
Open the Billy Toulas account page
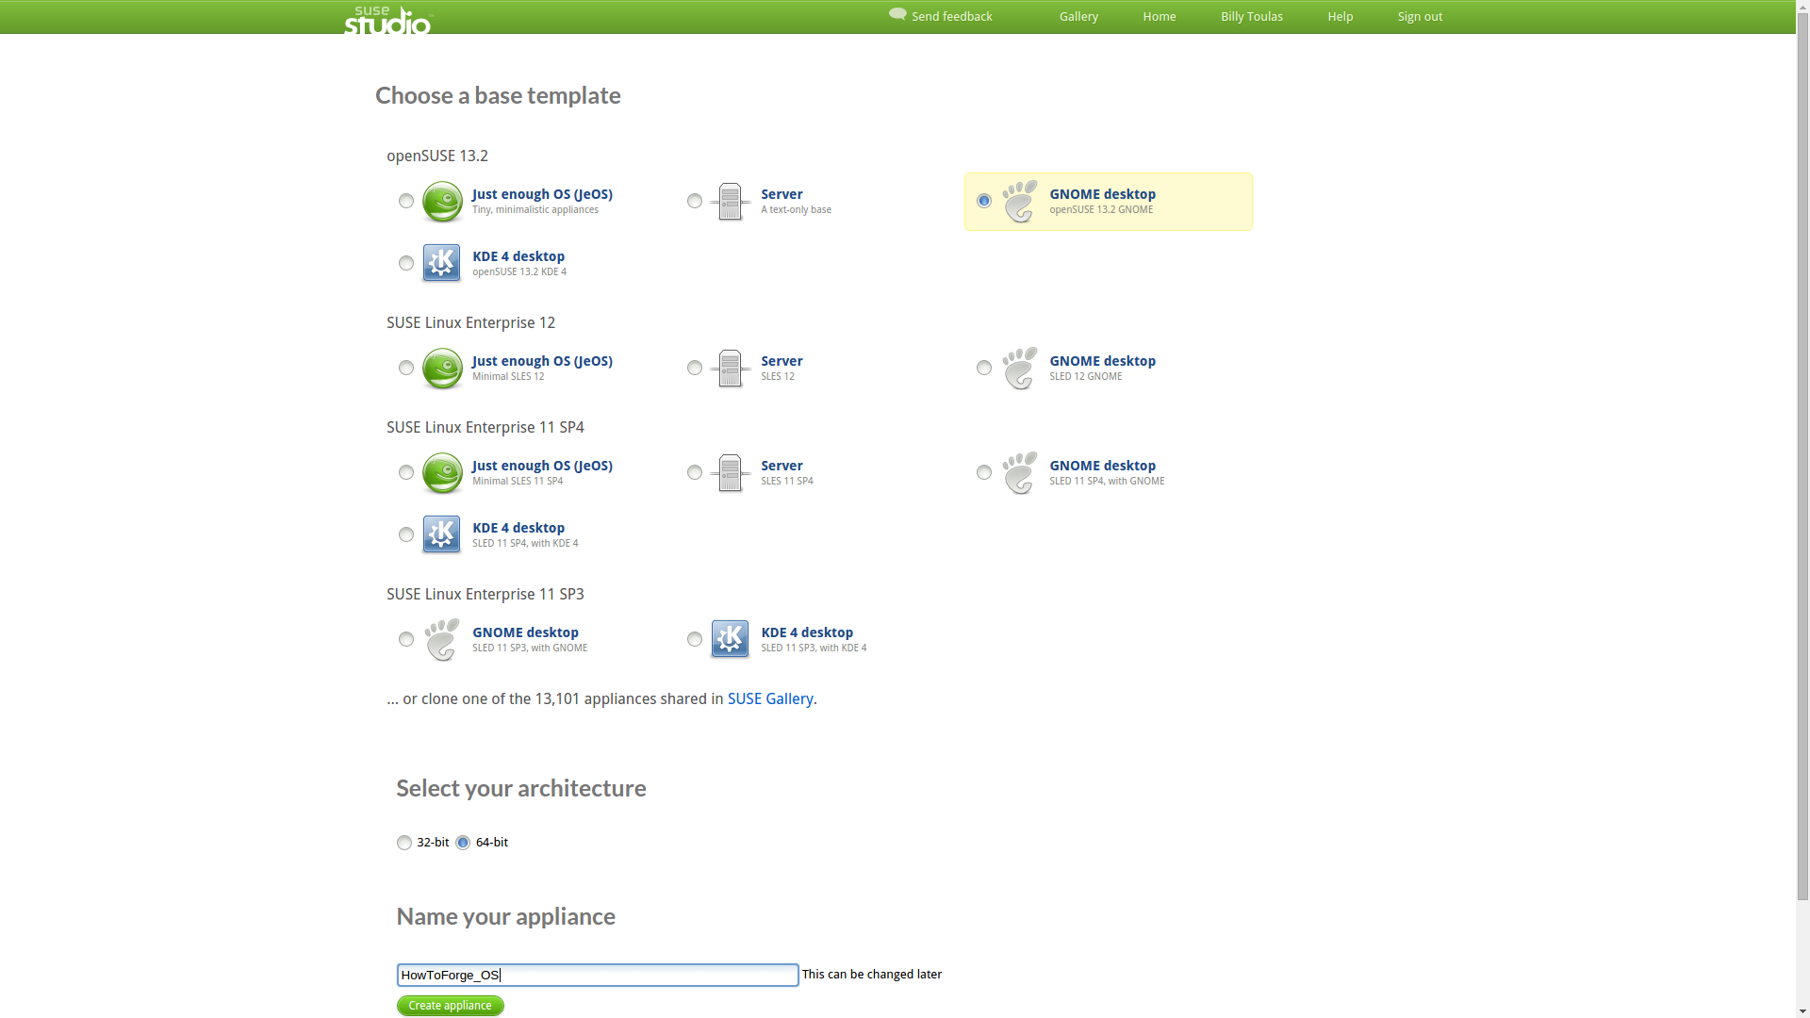pos(1252,16)
